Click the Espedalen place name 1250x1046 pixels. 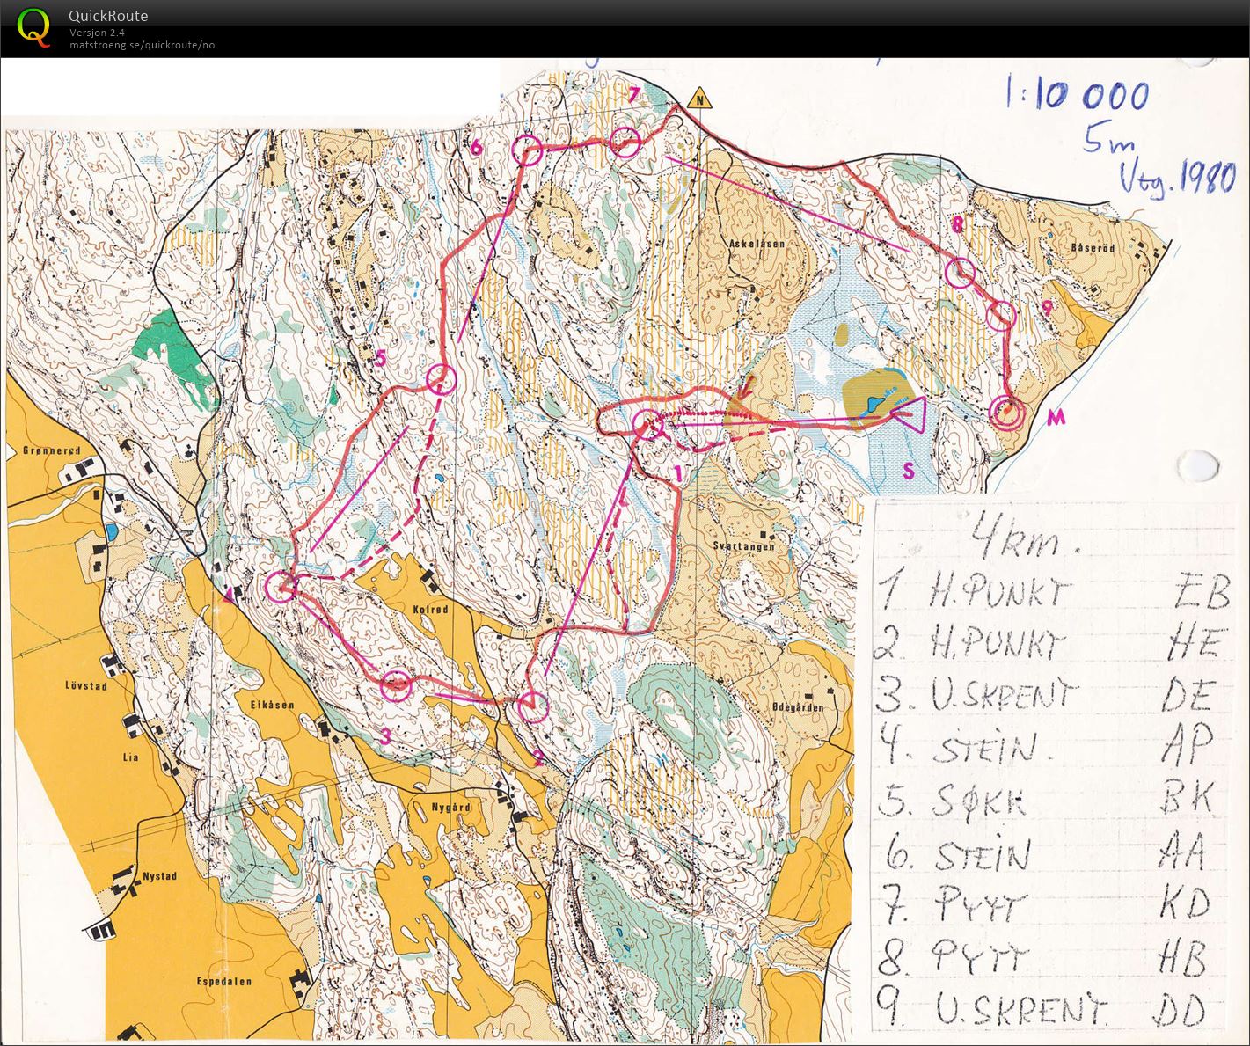coord(224,982)
